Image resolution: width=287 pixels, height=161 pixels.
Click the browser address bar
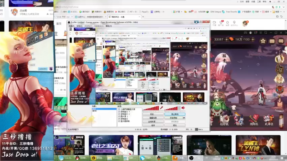pyautogui.click(x=161, y=7)
